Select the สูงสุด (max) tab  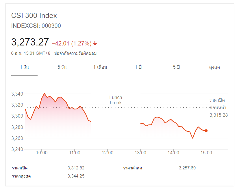click(x=214, y=67)
